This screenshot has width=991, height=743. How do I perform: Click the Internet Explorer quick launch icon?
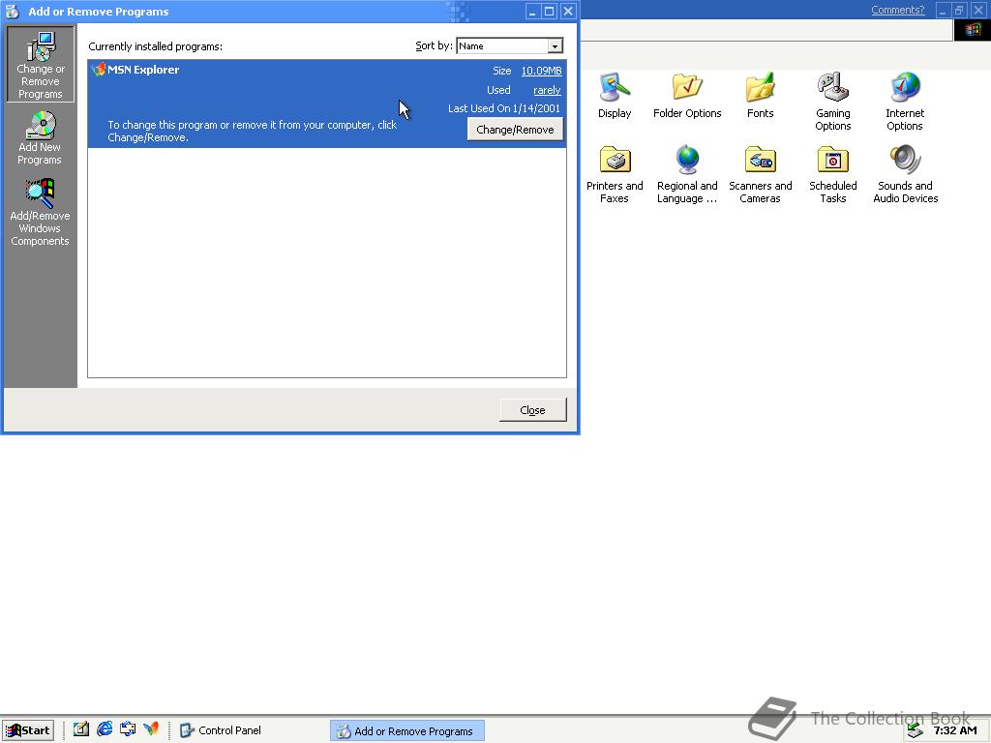[105, 729]
